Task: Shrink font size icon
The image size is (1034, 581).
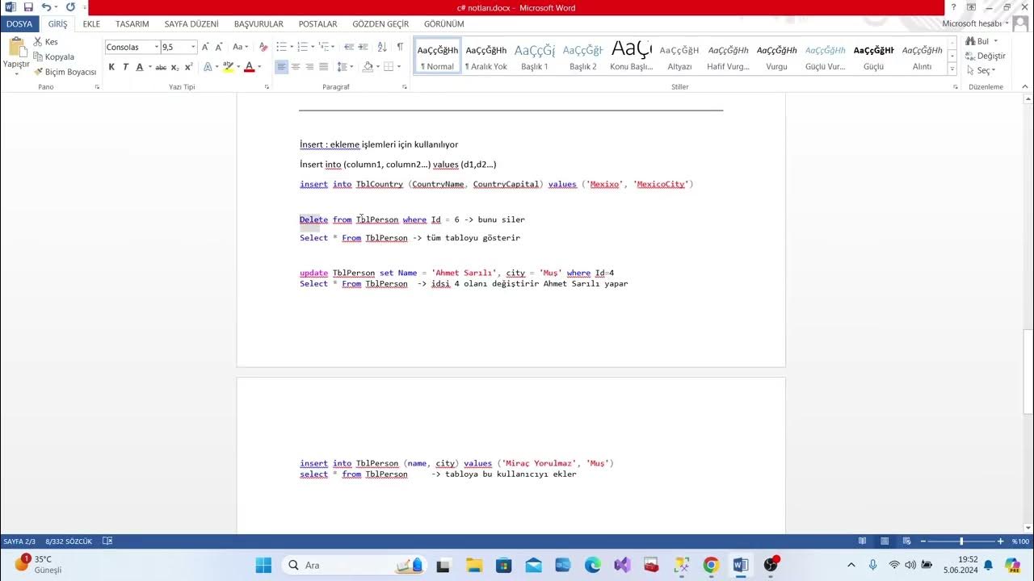Action: 219,47
